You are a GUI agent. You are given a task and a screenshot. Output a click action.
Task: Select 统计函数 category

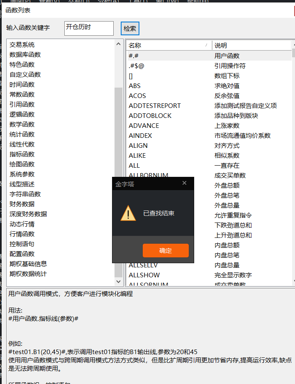pos(22,135)
